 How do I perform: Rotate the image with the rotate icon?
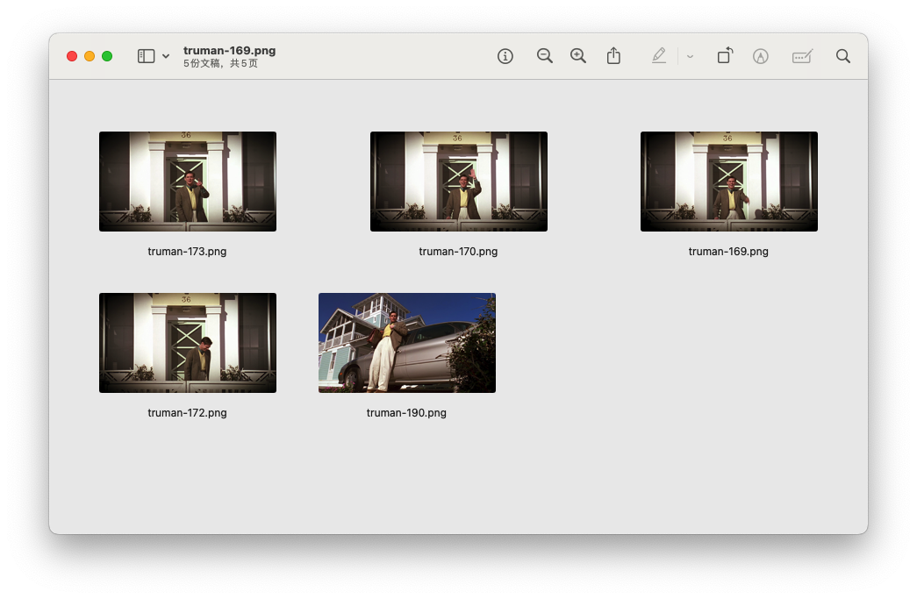[725, 55]
